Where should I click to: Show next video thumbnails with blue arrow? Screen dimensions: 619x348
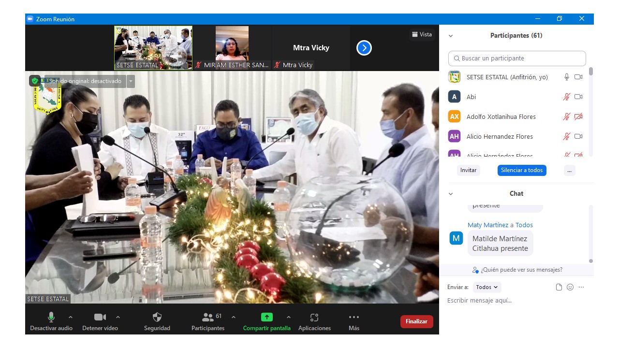coord(364,48)
